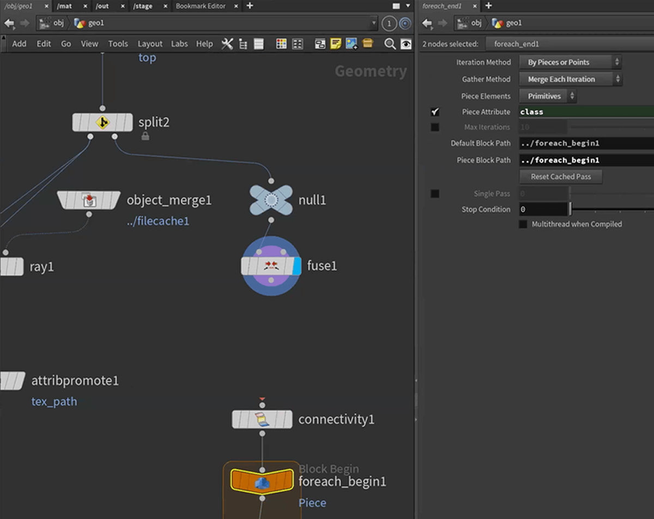This screenshot has width=654, height=519.
Task: Click the Piece Attribute input field
Action: (x=586, y=112)
